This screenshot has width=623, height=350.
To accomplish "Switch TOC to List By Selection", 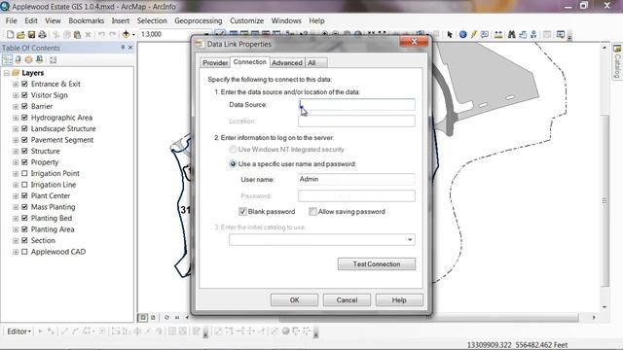I will pos(39,60).
